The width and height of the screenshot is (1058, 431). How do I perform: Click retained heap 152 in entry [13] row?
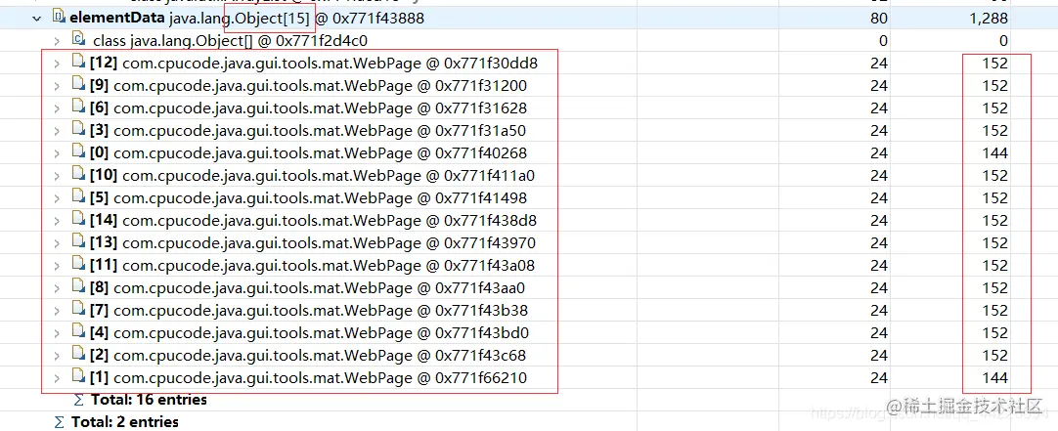coord(995,242)
